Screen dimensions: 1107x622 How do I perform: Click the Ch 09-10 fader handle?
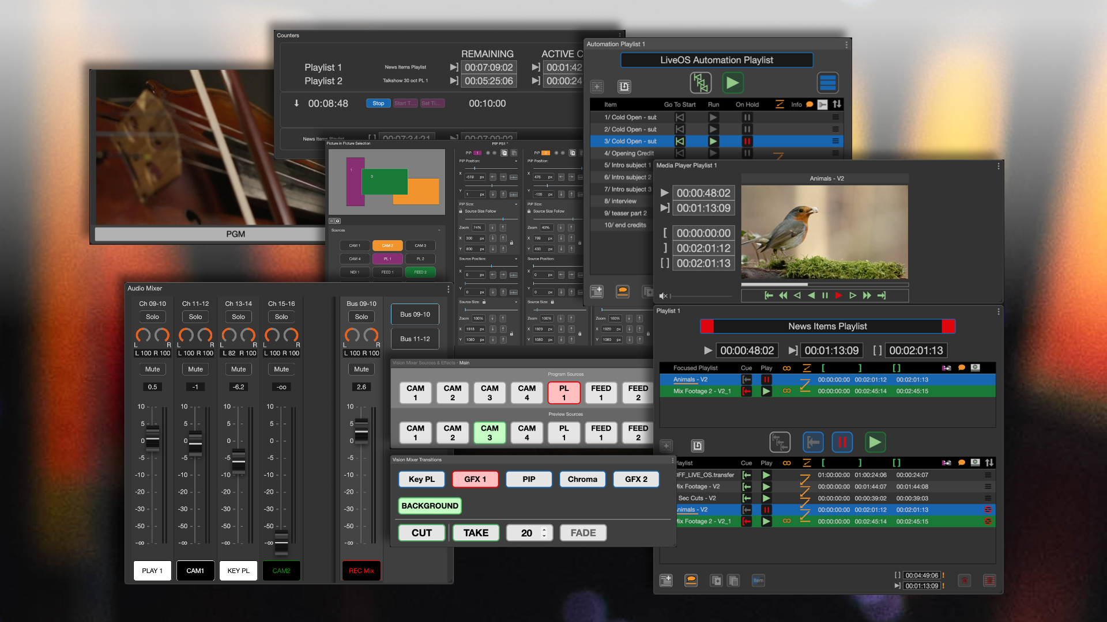pyautogui.click(x=152, y=439)
